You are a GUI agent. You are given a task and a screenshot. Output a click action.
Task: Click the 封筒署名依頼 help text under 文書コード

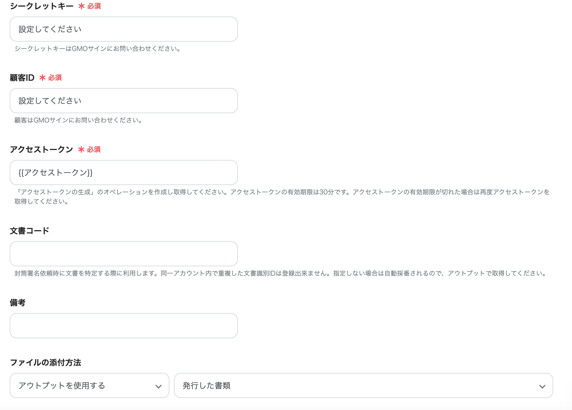click(x=281, y=273)
